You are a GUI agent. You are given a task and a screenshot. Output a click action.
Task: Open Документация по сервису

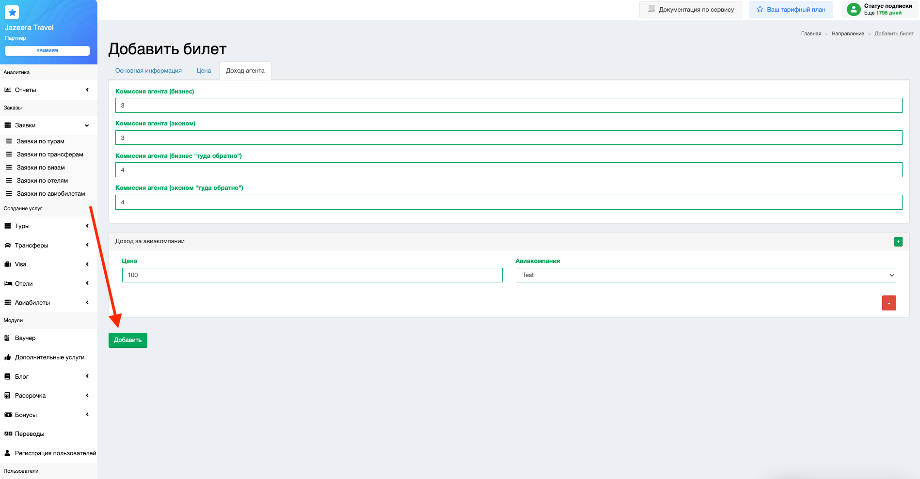pyautogui.click(x=690, y=10)
